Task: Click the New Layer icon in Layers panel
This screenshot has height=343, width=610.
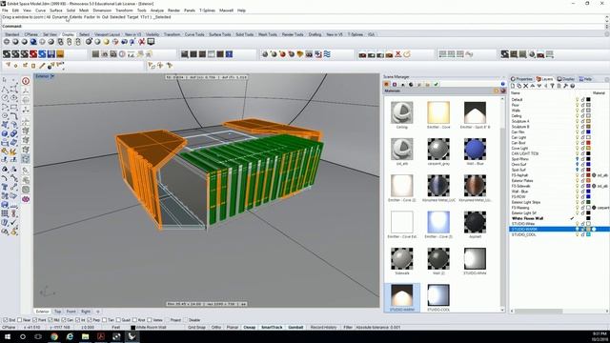Action: (513, 86)
